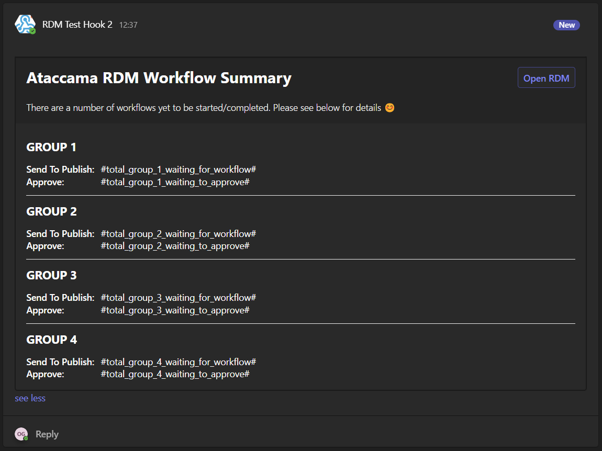Click the New badge on the message
Screen dimensions: 602x451
(x=566, y=25)
